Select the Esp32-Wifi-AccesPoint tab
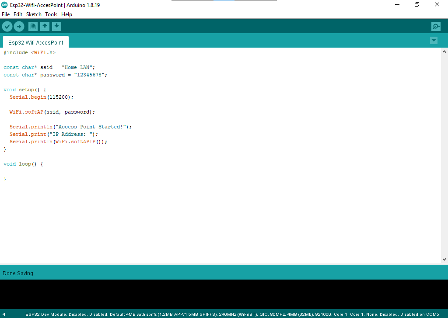The image size is (448, 318). 36,43
